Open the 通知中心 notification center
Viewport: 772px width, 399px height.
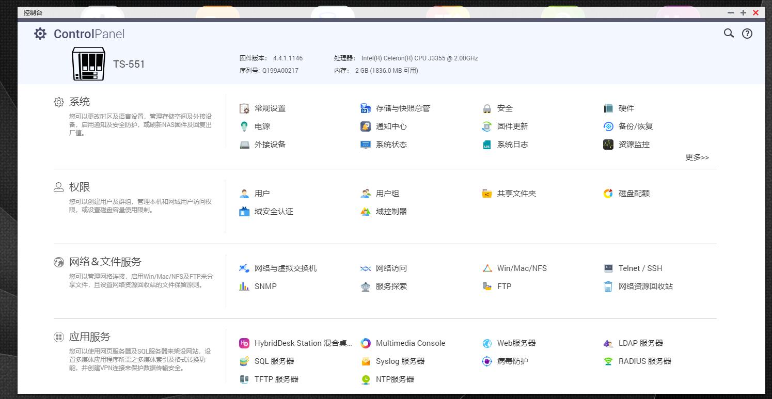tap(391, 126)
